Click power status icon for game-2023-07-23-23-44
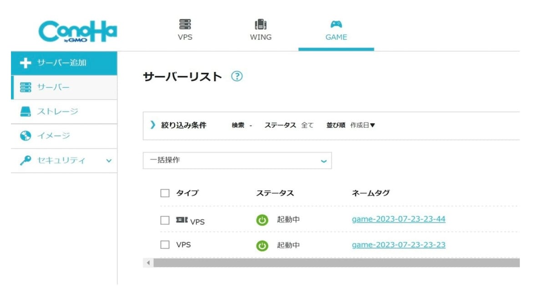The image size is (546, 286). point(262,220)
